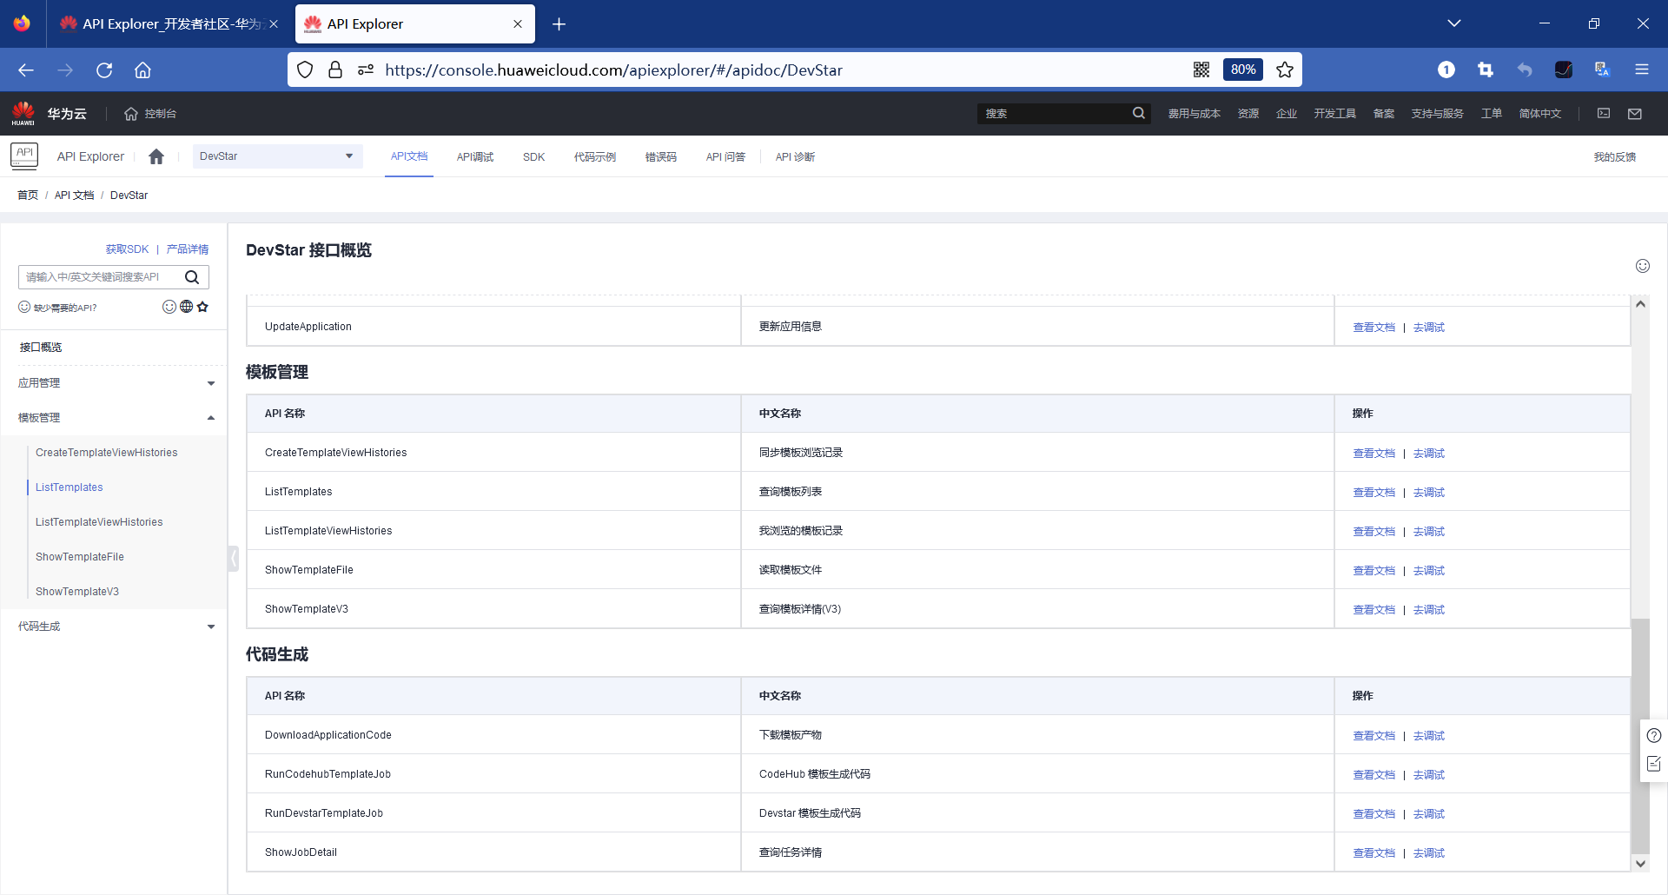Screen dimensions: 1668x895
Task: Open the translate extension icon
Action: [1602, 70]
